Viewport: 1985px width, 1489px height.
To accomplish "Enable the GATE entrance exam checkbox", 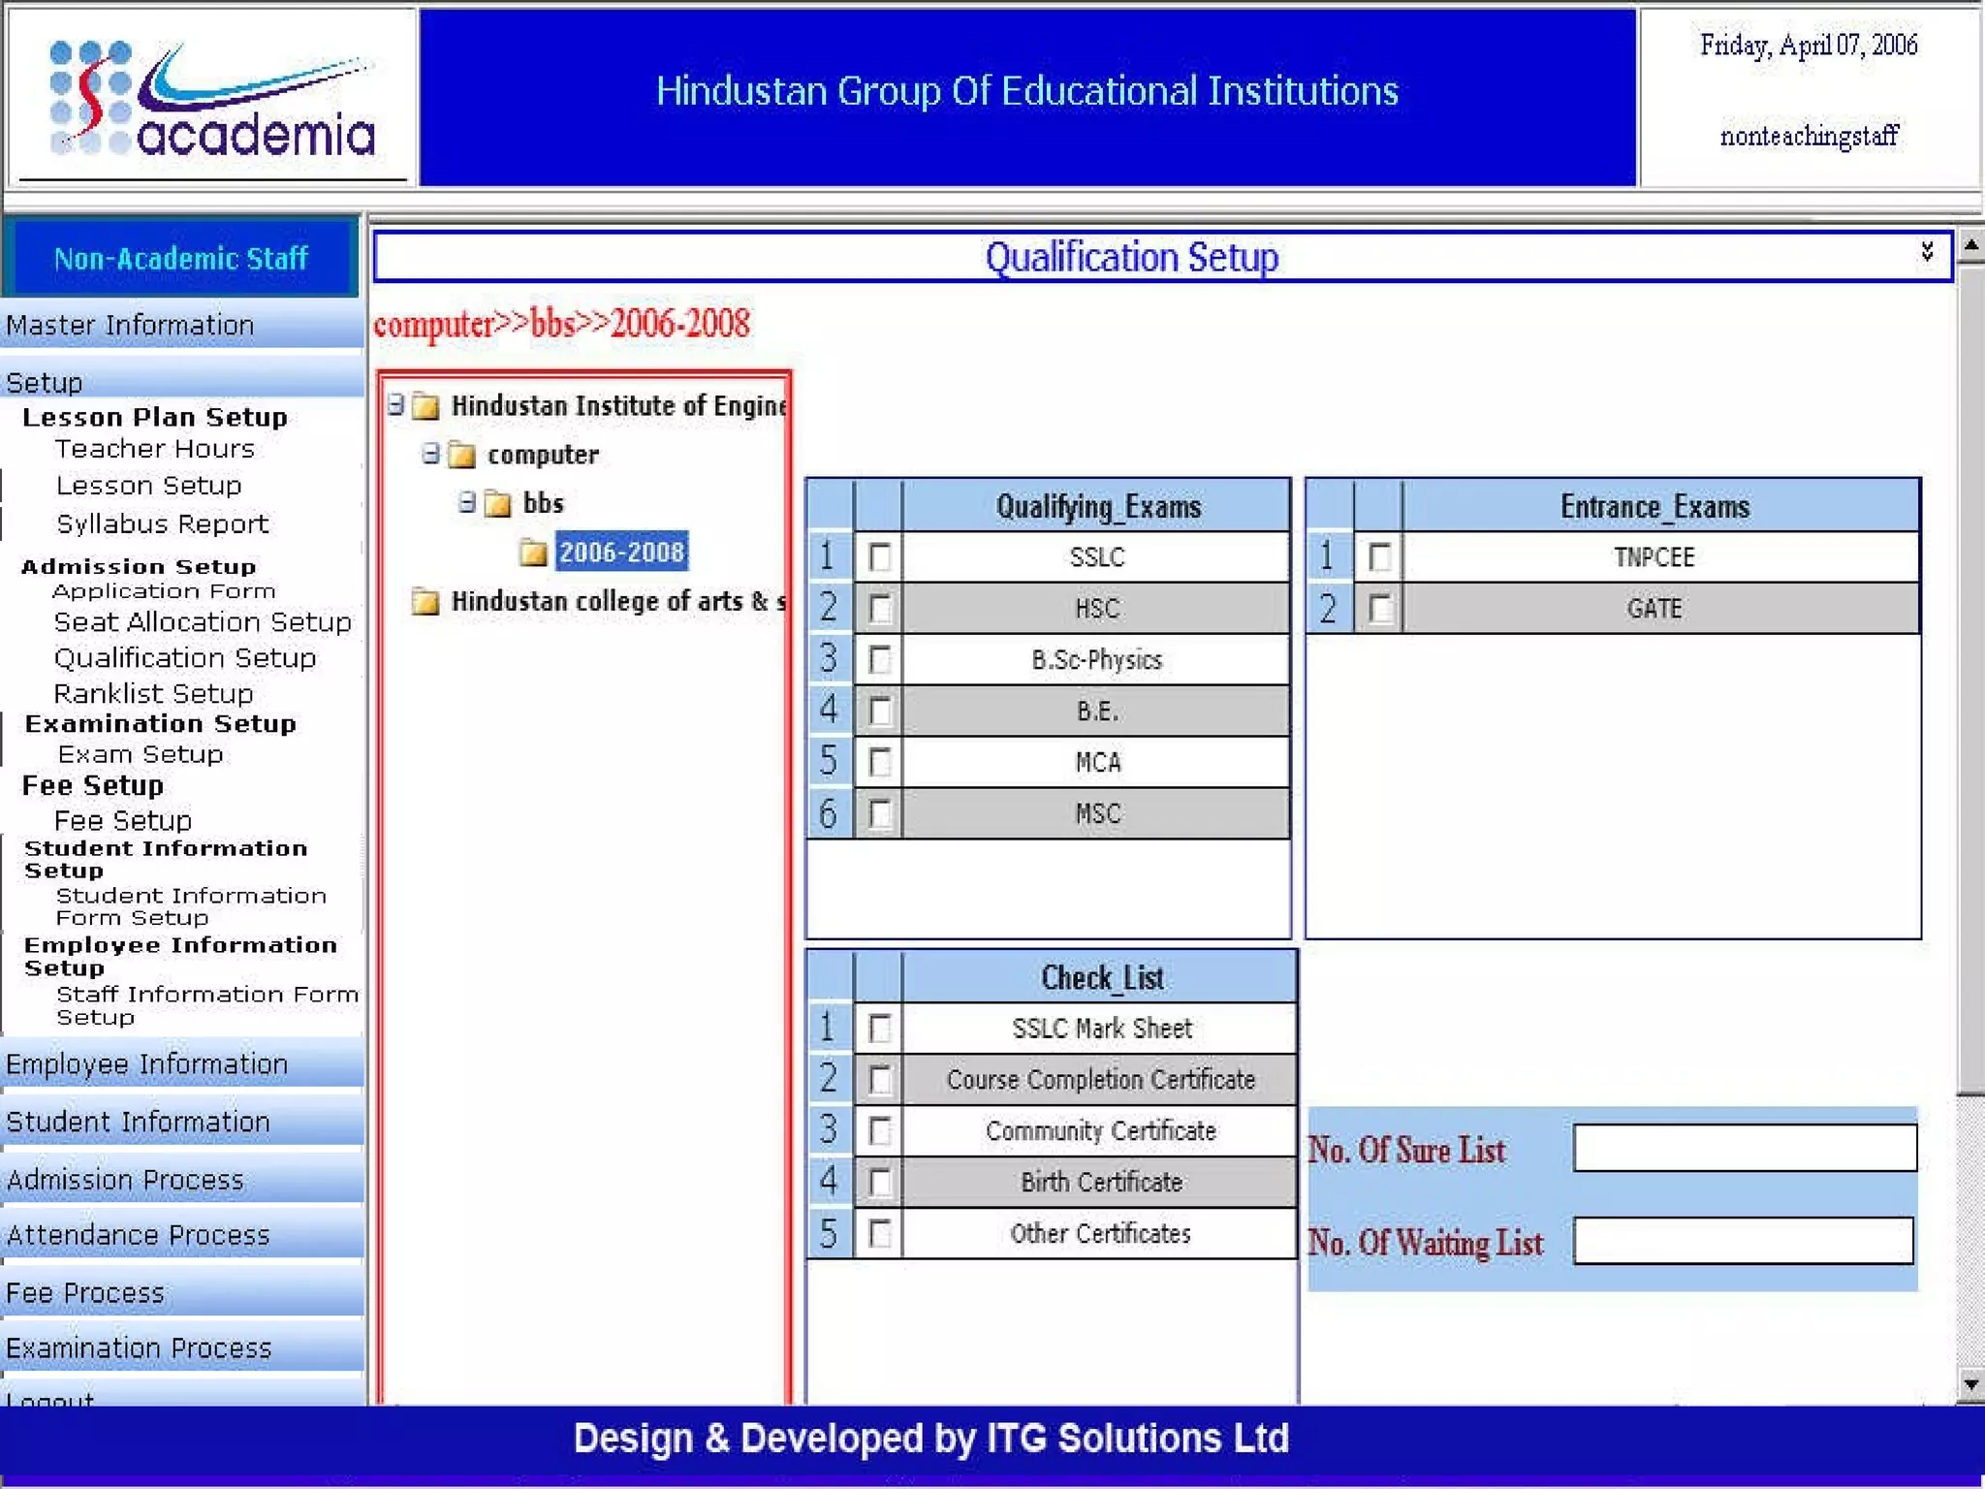I will 1379,609.
